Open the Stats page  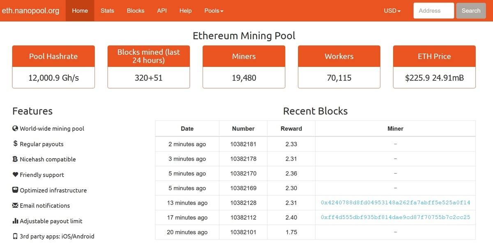(x=107, y=11)
